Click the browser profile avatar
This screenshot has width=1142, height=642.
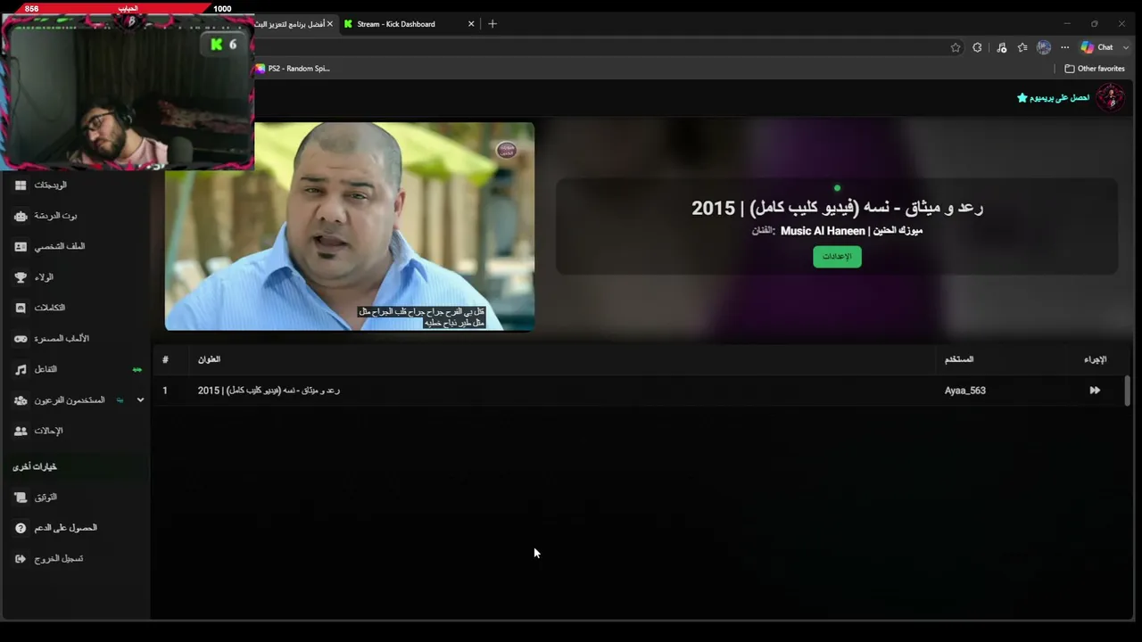1044,47
